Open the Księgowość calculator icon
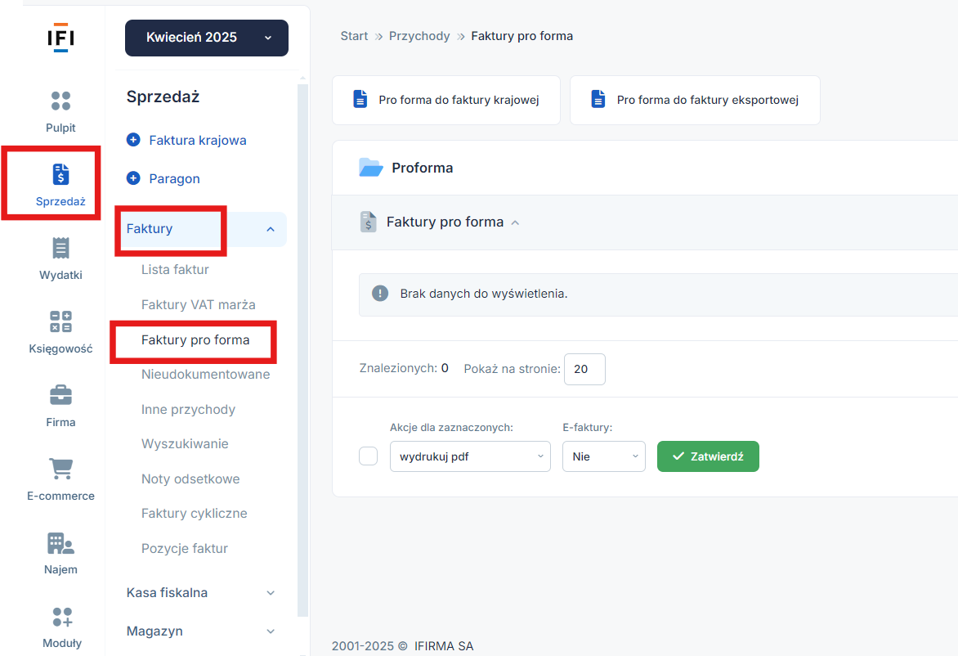Viewport: 958px width, 656px height. tap(60, 321)
